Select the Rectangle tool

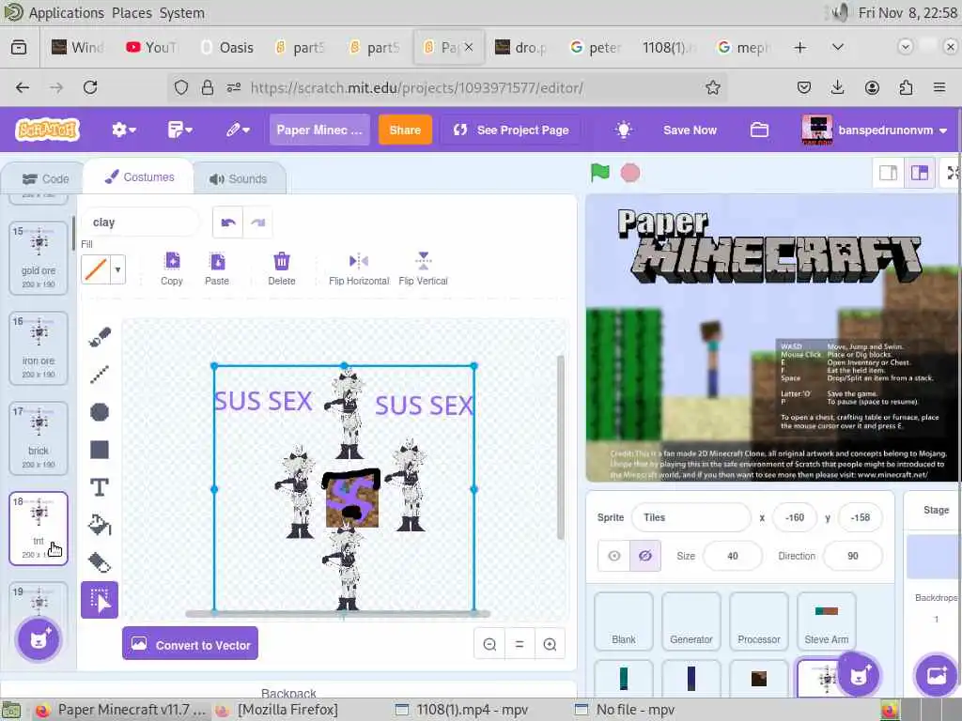click(100, 450)
